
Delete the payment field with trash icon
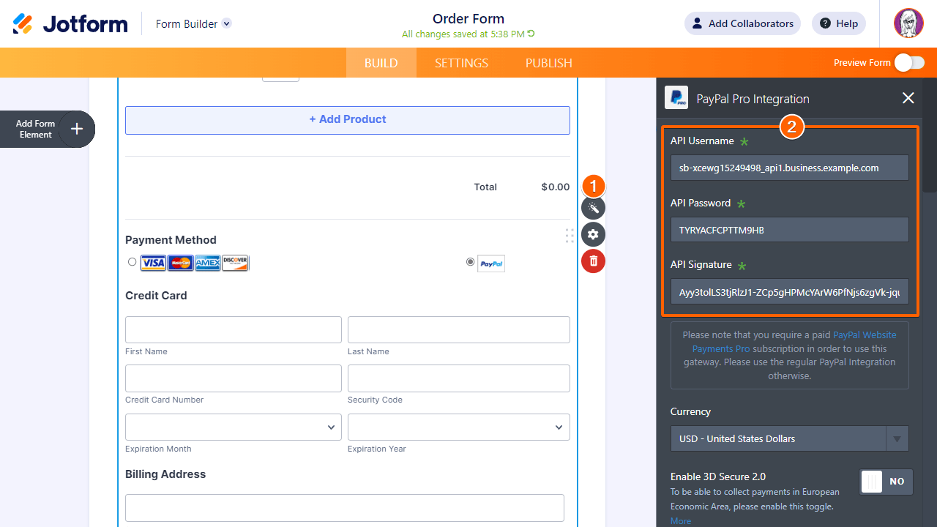(x=594, y=261)
